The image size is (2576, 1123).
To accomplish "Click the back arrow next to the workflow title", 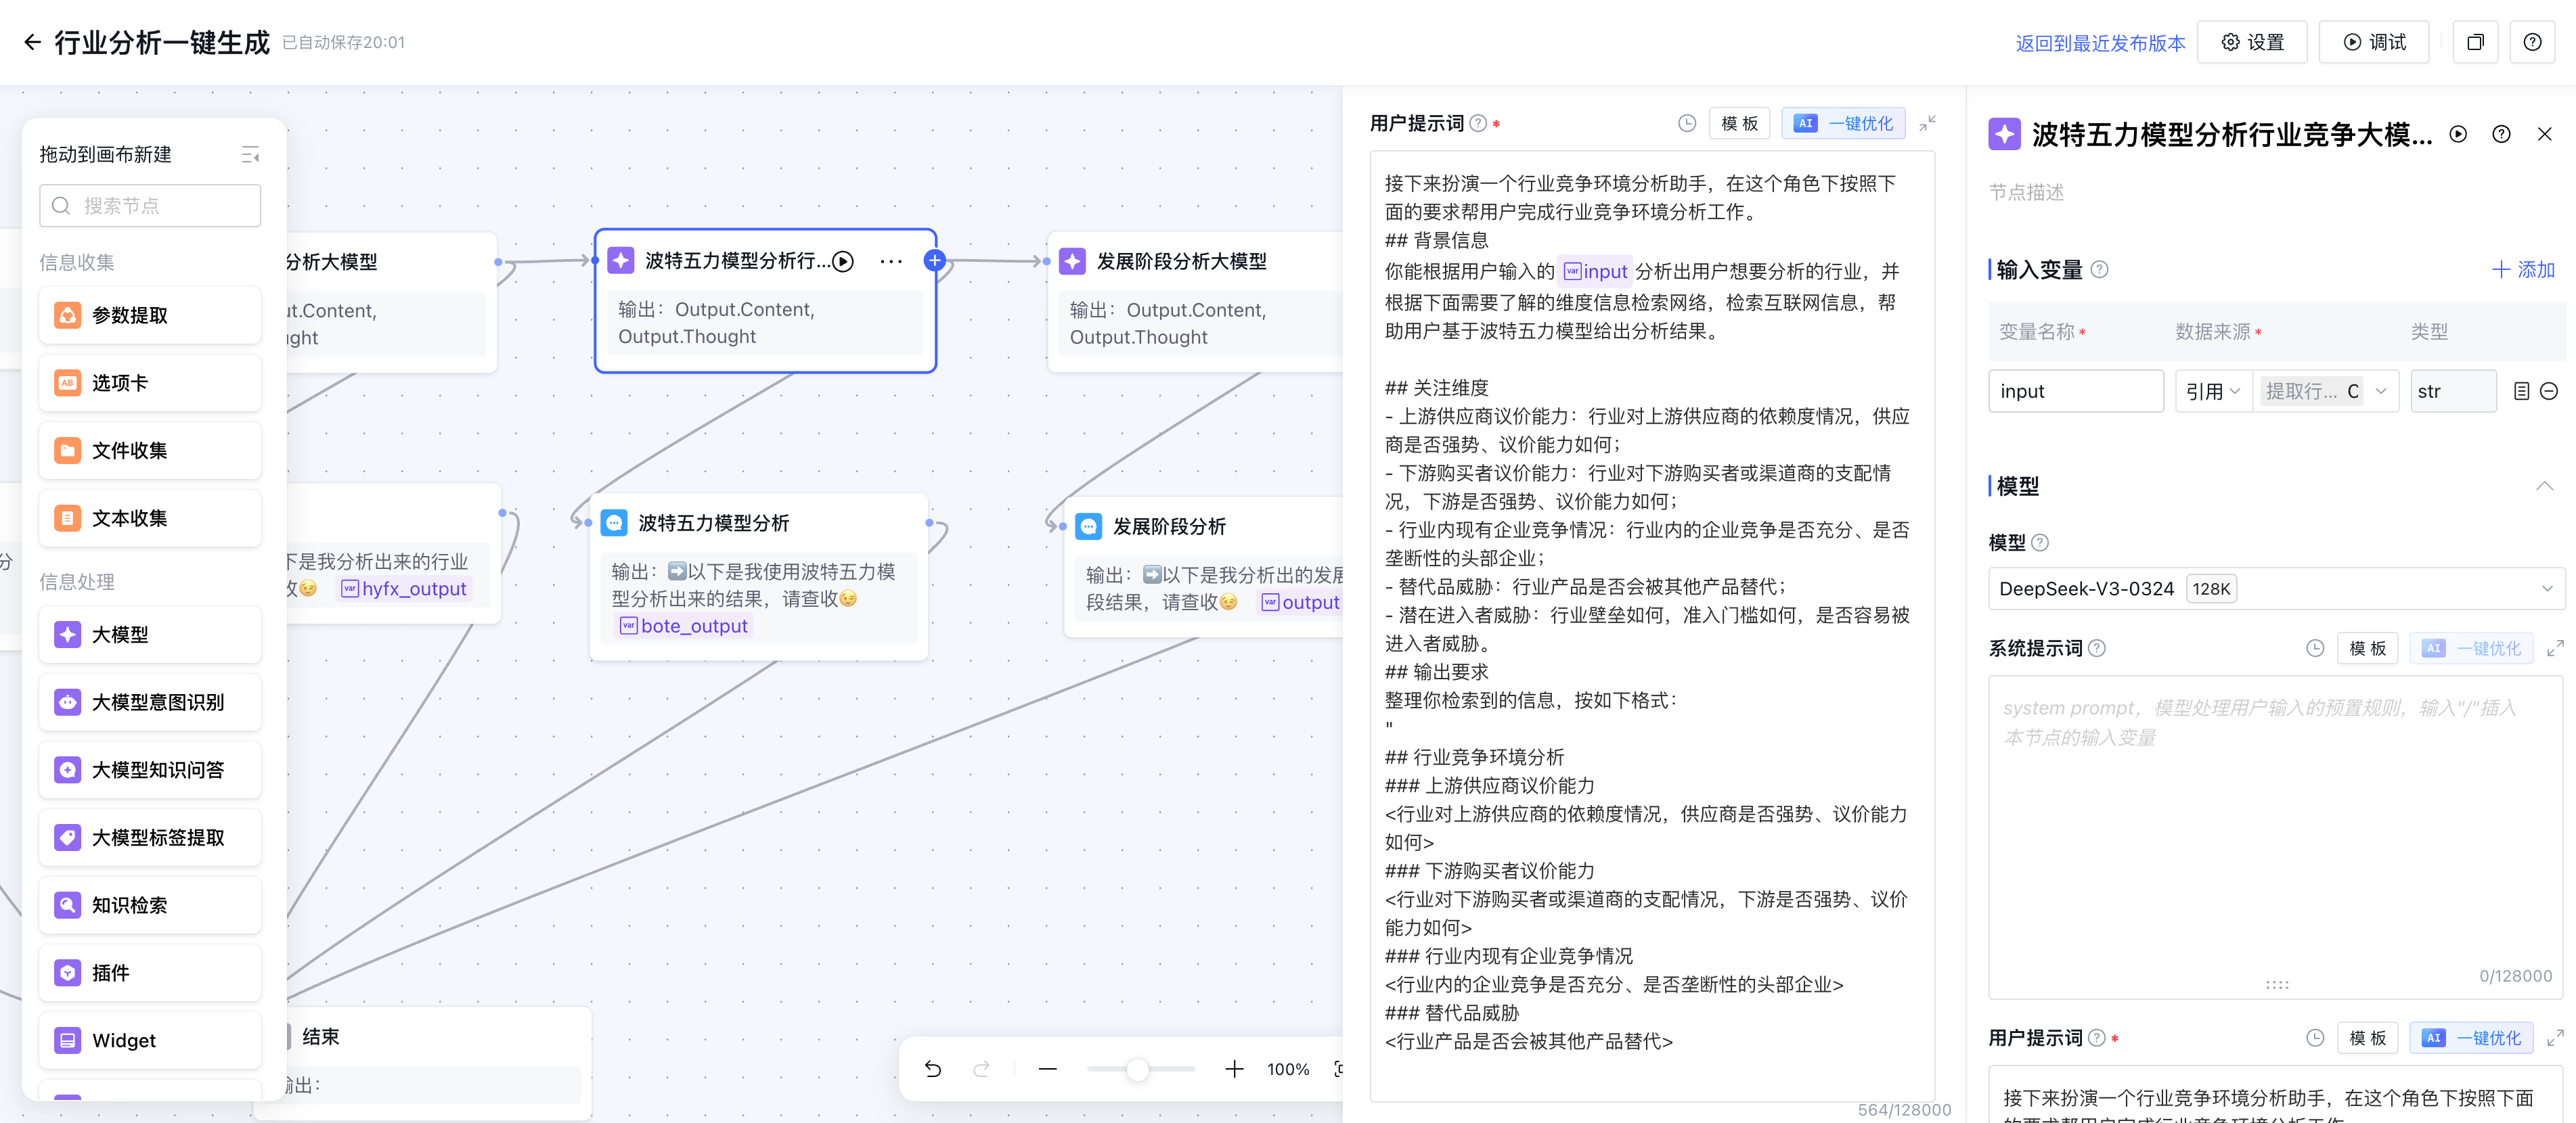I will pyautogui.click(x=32, y=42).
